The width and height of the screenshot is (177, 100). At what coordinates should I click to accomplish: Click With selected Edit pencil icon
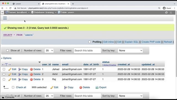(x=52, y=87)
